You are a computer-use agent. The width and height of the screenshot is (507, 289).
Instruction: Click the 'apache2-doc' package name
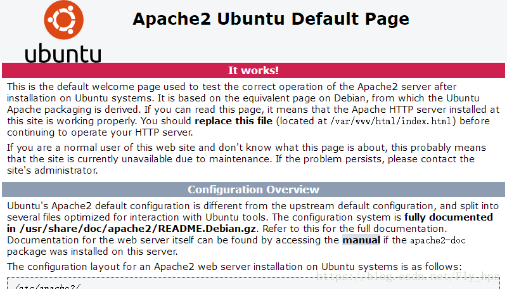coord(438,240)
